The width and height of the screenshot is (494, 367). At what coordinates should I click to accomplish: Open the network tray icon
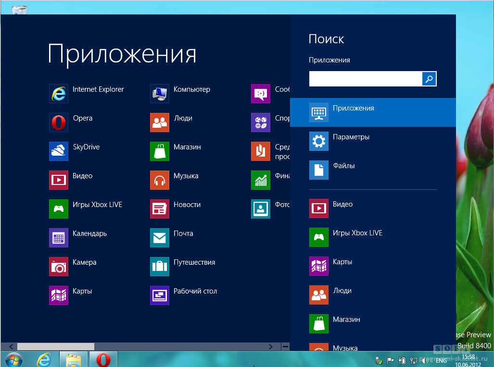414,361
